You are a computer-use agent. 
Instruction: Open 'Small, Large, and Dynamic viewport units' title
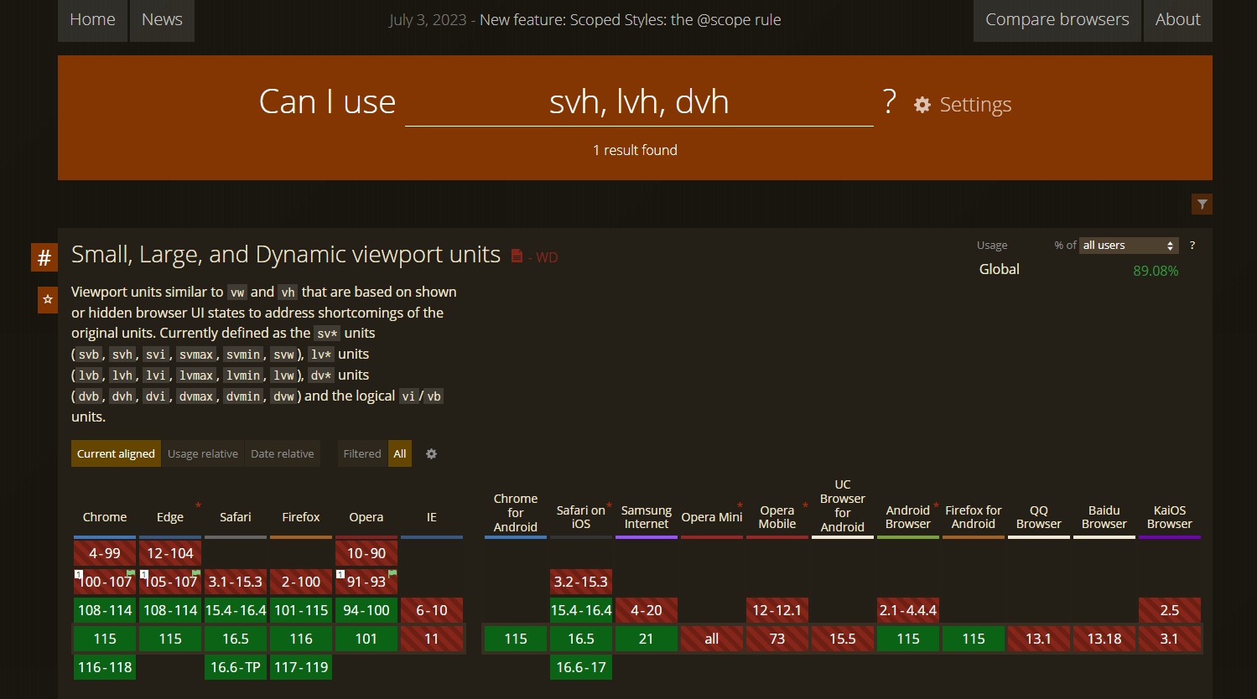tap(286, 254)
